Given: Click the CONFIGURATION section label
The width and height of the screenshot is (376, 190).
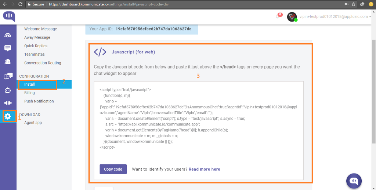Looking at the screenshot, I should (x=34, y=76).
